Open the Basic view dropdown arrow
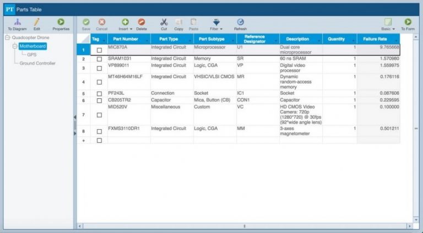Viewport: 423px width, 233px height. [x=394, y=29]
